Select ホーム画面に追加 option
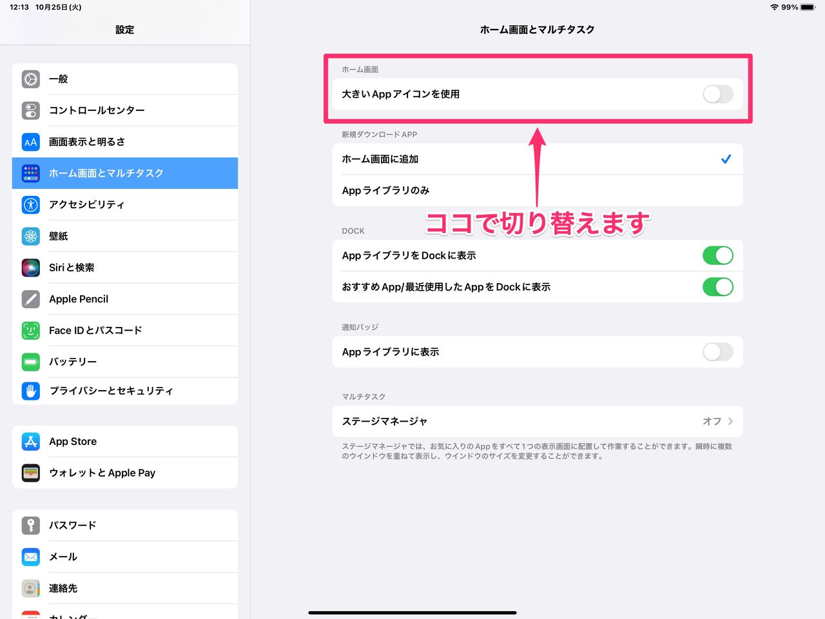The height and width of the screenshot is (619, 825). (538, 159)
